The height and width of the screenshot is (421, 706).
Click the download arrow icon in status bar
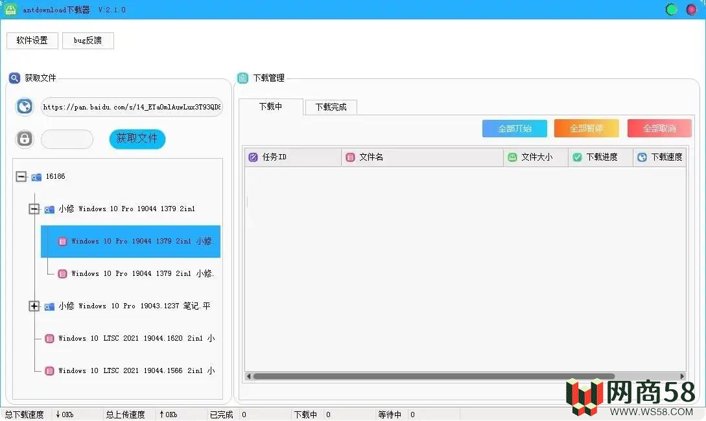click(x=58, y=415)
